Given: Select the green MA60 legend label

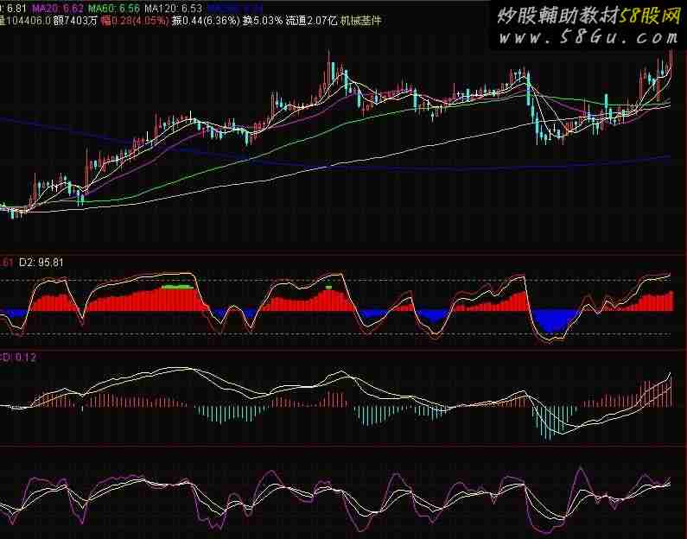Looking at the screenshot, I should coord(111,7).
